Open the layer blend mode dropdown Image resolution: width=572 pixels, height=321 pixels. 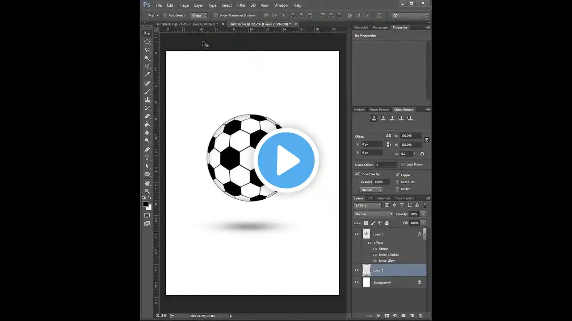pos(374,214)
